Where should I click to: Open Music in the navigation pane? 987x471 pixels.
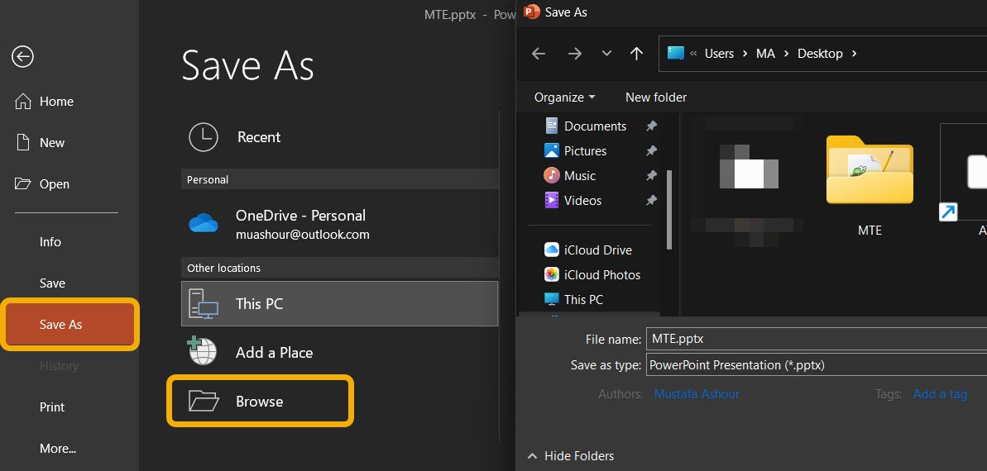[580, 176]
